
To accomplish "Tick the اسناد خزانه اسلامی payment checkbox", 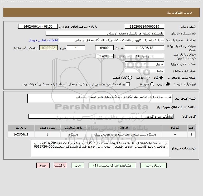I will (x=128, y=84).
